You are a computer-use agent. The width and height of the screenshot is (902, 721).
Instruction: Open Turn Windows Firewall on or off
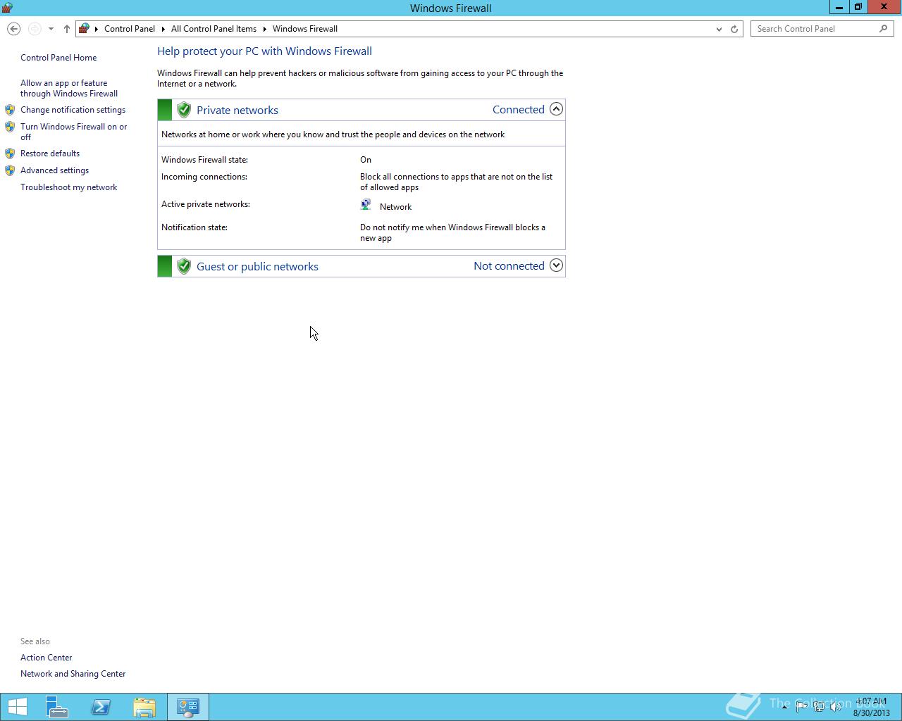[x=73, y=132]
